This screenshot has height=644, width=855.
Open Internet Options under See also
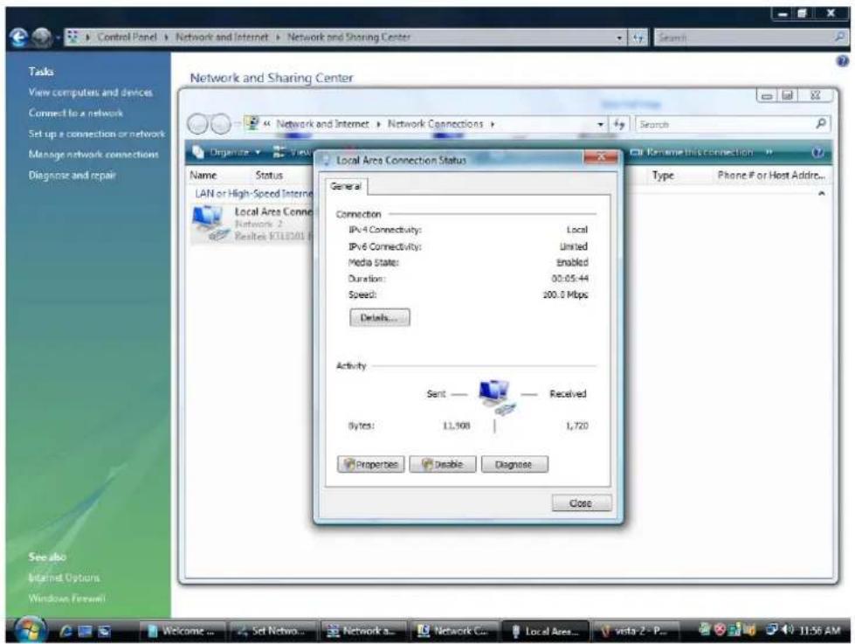(64, 578)
